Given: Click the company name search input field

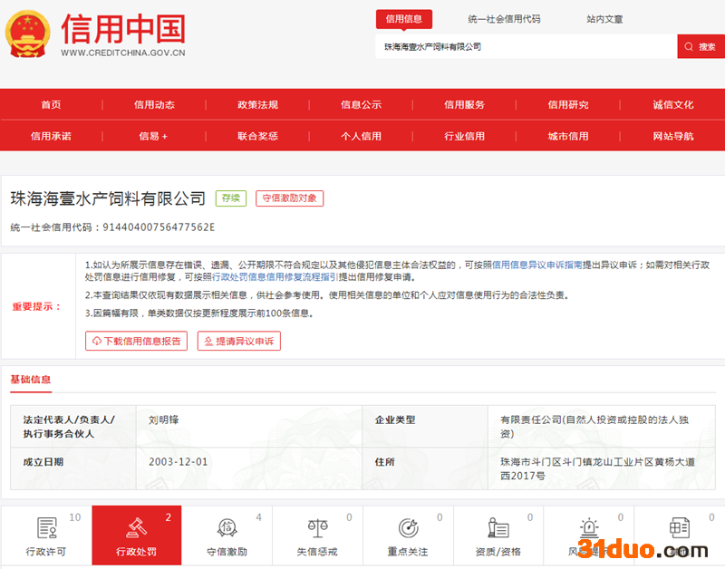Looking at the screenshot, I should tap(526, 46).
